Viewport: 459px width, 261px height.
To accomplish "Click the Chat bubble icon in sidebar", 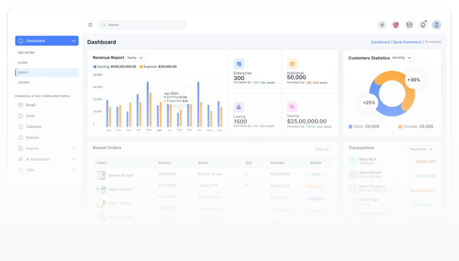I will tap(21, 116).
